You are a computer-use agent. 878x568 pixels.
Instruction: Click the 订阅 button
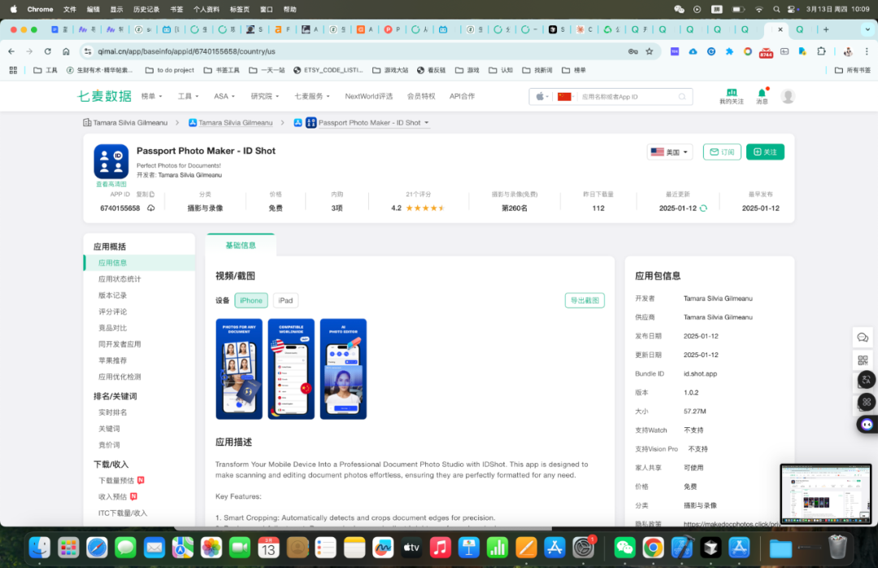pyautogui.click(x=722, y=152)
